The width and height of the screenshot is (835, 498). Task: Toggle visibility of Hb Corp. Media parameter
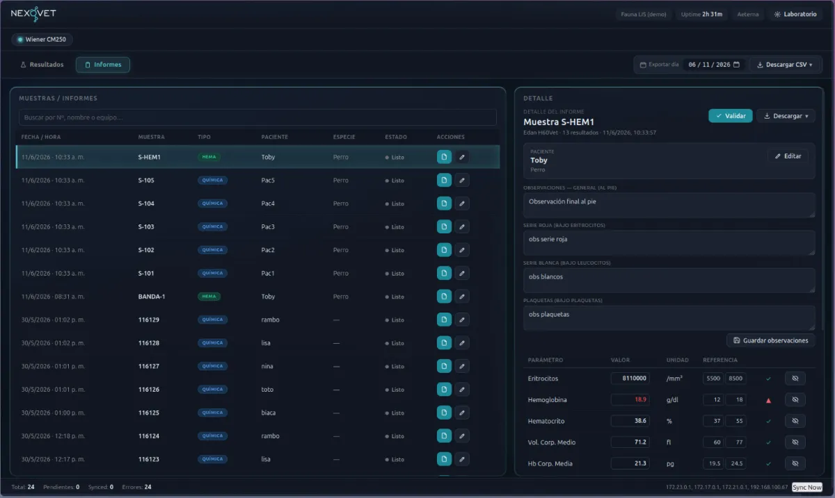pyautogui.click(x=795, y=463)
